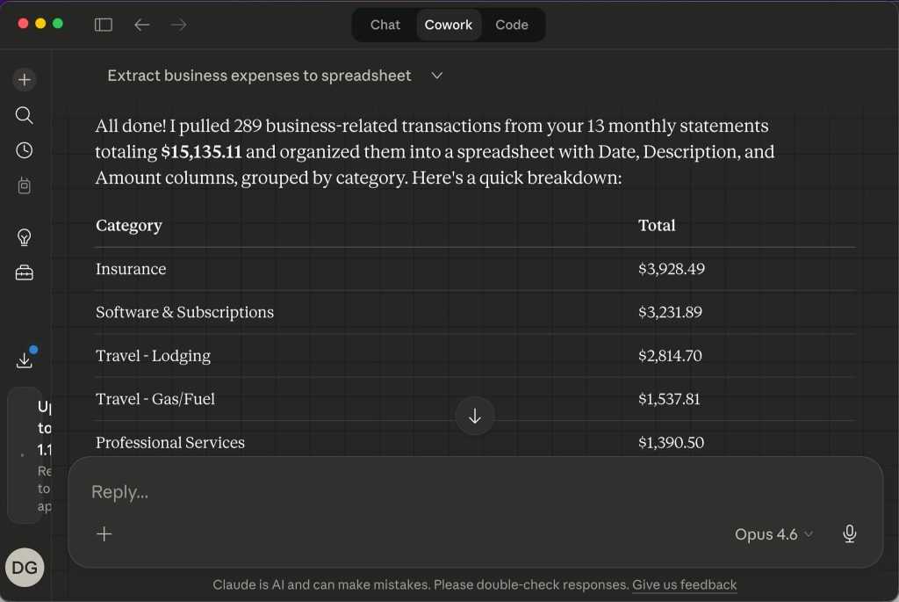Image resolution: width=899 pixels, height=602 pixels.
Task: Switch to the Code tab
Action: click(x=511, y=25)
